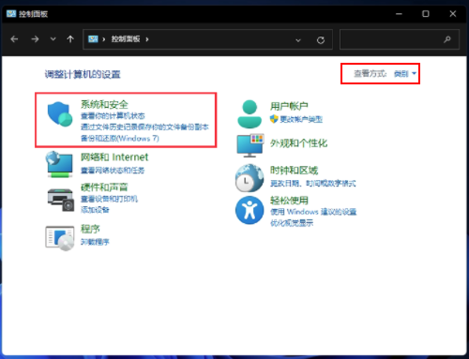The height and width of the screenshot is (359, 469).
Task: Open 系统和安全 category link
Action: coord(104,104)
